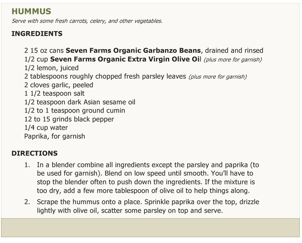The image size is (302, 243).
Task: Click the tan footer bar at bottom
Action: click(150, 228)
